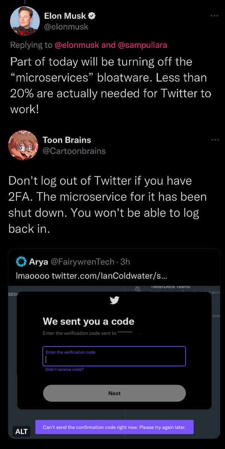This screenshot has width=225, height=449.
Task: Click the "Didn't receive code?" link
Action: tap(64, 369)
